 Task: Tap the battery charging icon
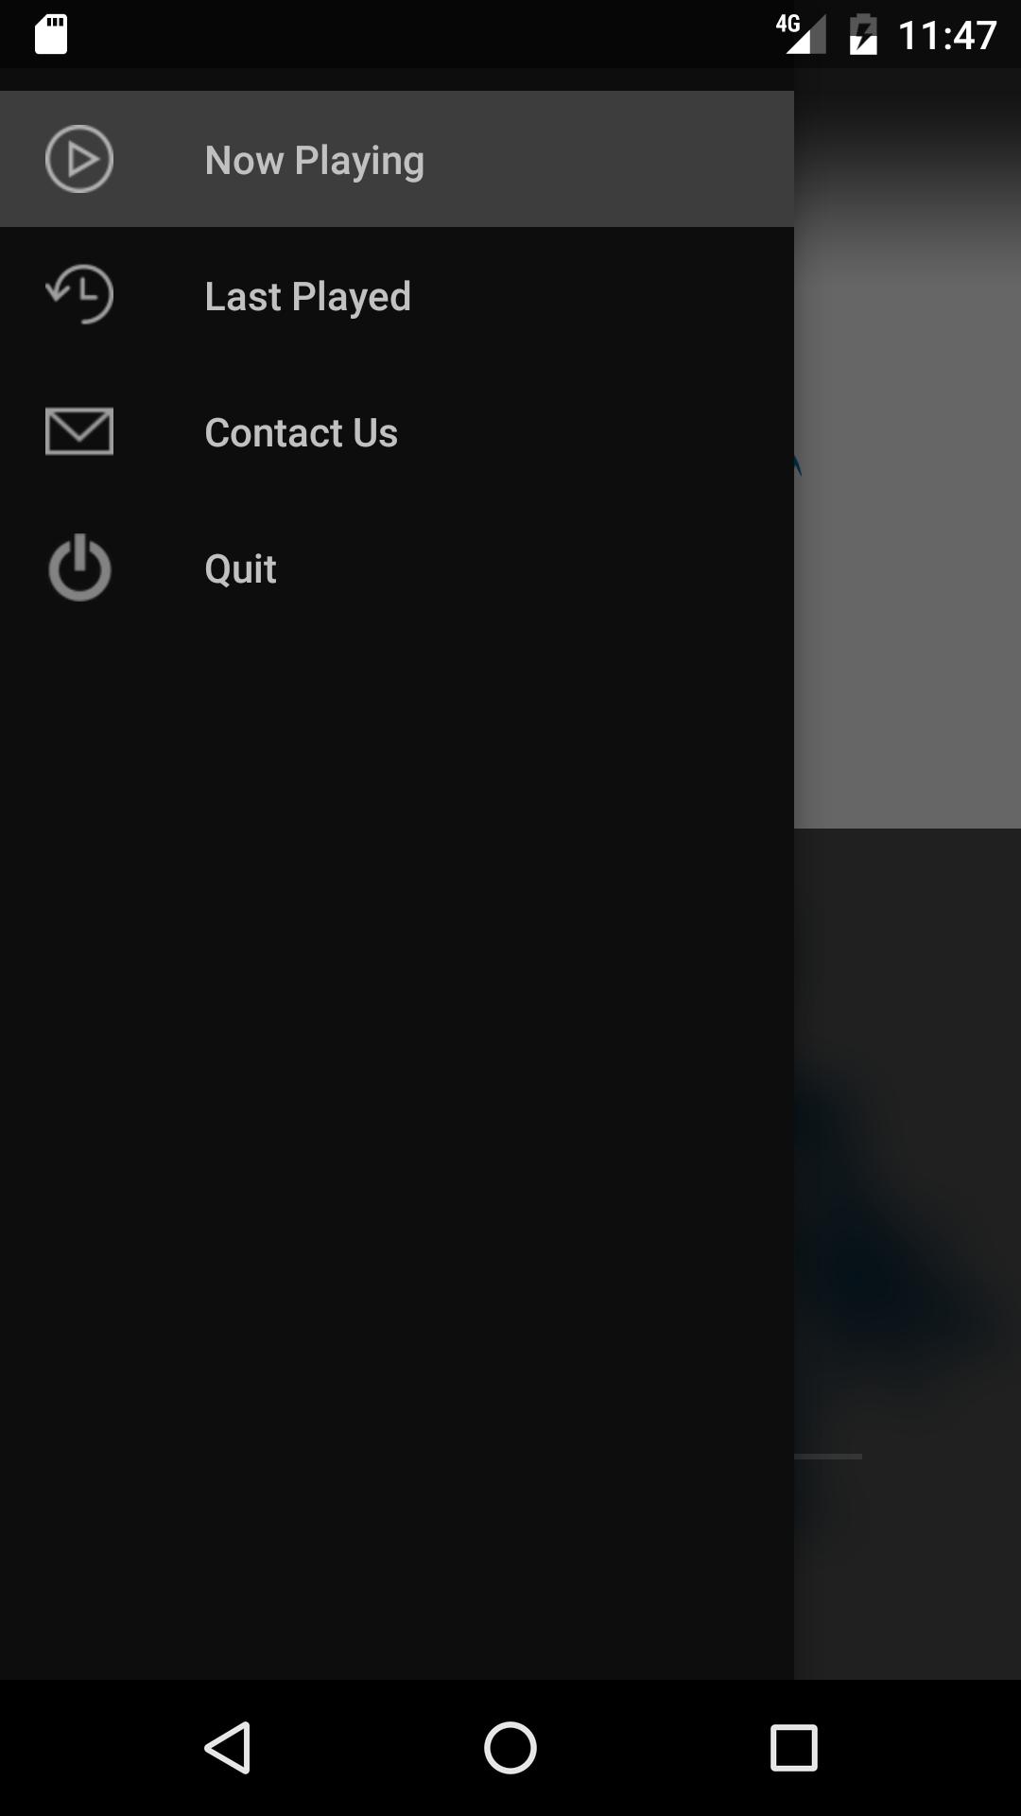point(863,35)
